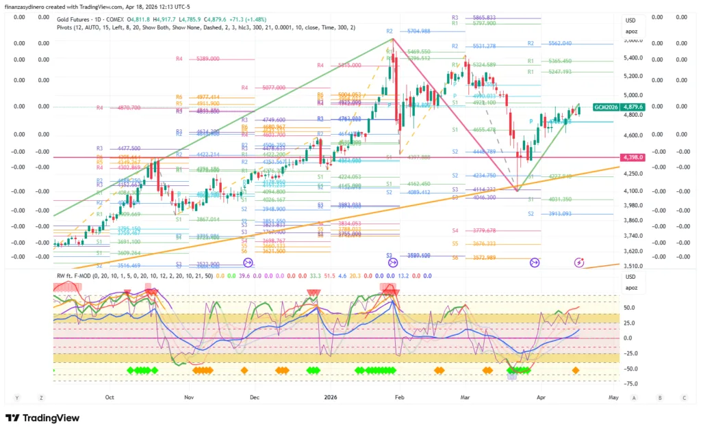Click the Y label on the bottom axis
This screenshot has height=432, width=701.
pyautogui.click(x=16, y=397)
